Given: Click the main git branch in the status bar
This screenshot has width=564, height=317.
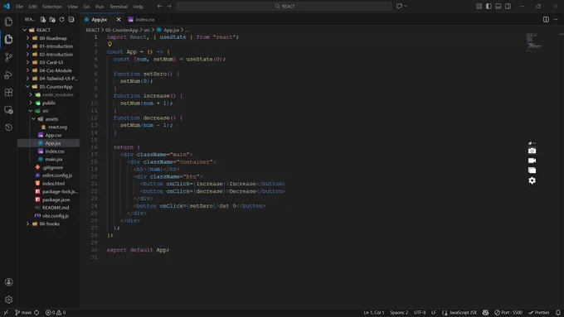Looking at the screenshot, I should (x=23, y=312).
